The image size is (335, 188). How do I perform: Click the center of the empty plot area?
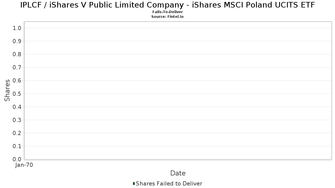178,90
